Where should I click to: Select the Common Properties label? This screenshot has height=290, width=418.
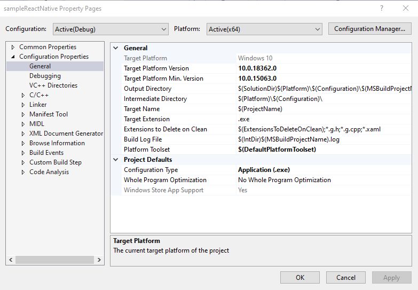coord(48,47)
